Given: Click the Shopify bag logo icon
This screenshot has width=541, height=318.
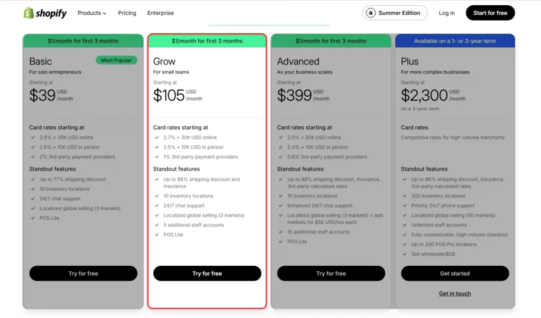Looking at the screenshot, I should tap(29, 13).
